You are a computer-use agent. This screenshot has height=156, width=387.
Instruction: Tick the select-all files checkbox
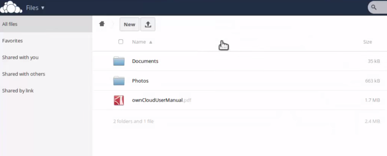[121, 42]
